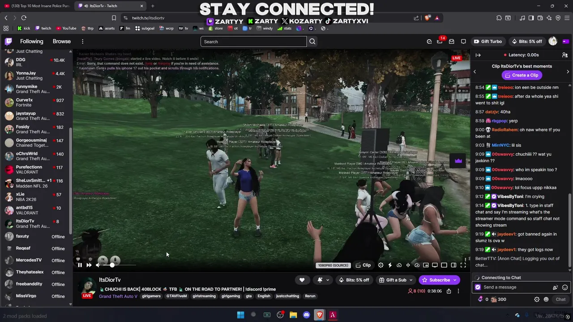Pause the stream video
This screenshot has height=322, width=573.
[x=80, y=265]
